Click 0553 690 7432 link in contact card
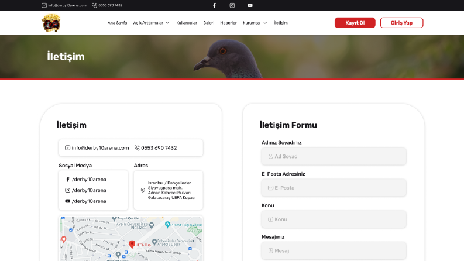The height and width of the screenshot is (261, 464). coord(159,147)
